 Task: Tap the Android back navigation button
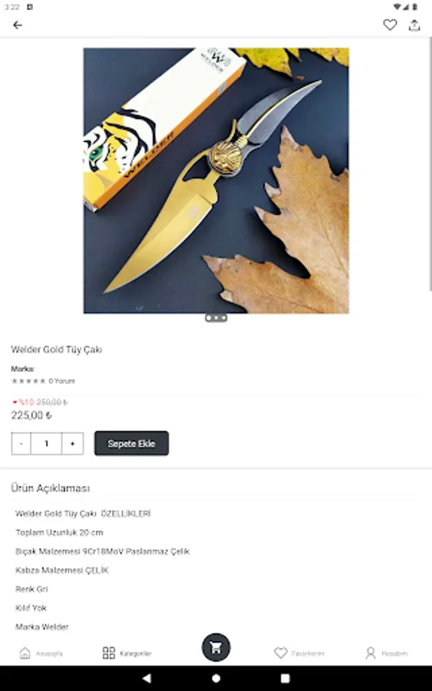point(147,678)
